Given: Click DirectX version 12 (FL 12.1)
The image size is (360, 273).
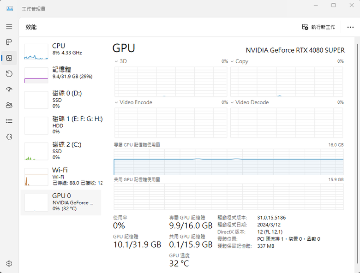Looking at the screenshot, I should [x=270, y=232].
